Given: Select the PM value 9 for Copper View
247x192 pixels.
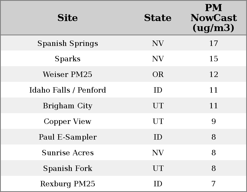Looking at the screenshot, I should click(213, 122).
